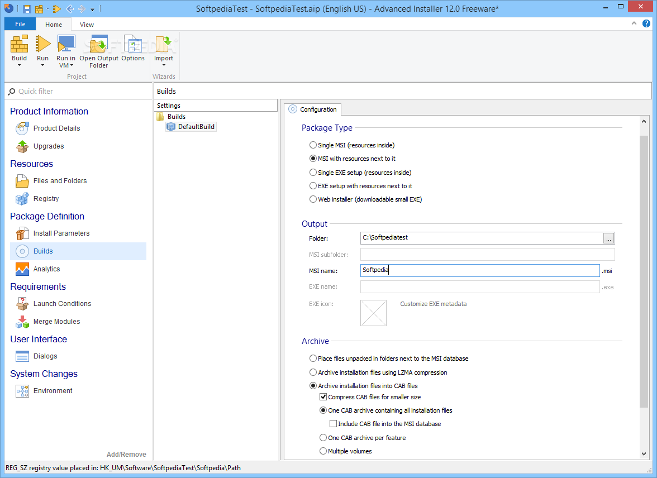Viewport: 657px width, 478px height.
Task: Open project Options from the ribbon
Action: point(133,48)
